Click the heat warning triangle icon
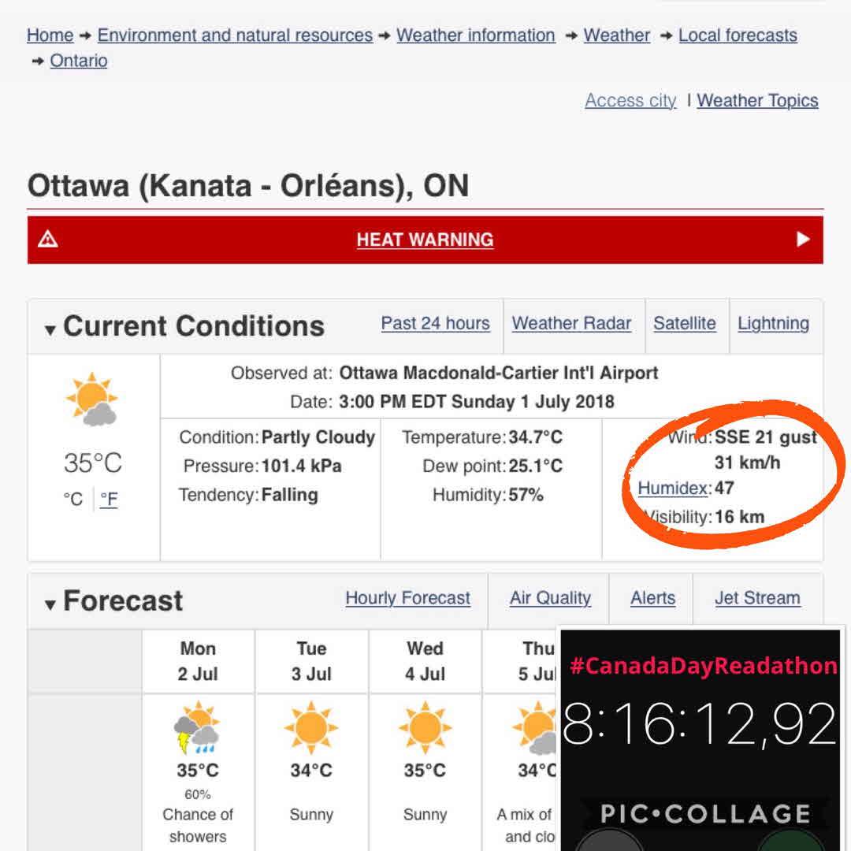This screenshot has width=851, height=851. 48,240
